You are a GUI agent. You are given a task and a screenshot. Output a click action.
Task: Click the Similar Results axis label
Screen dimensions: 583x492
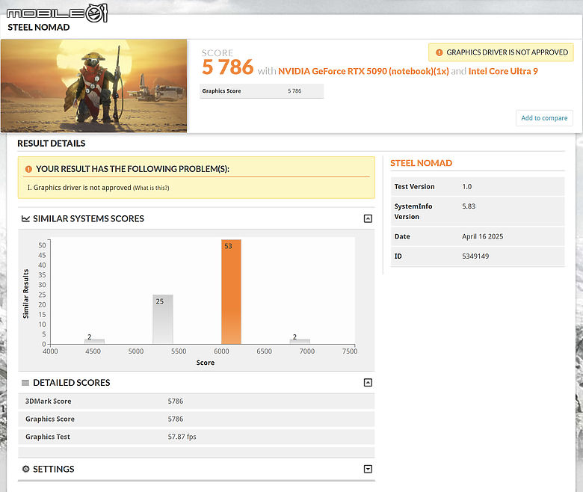(25, 294)
